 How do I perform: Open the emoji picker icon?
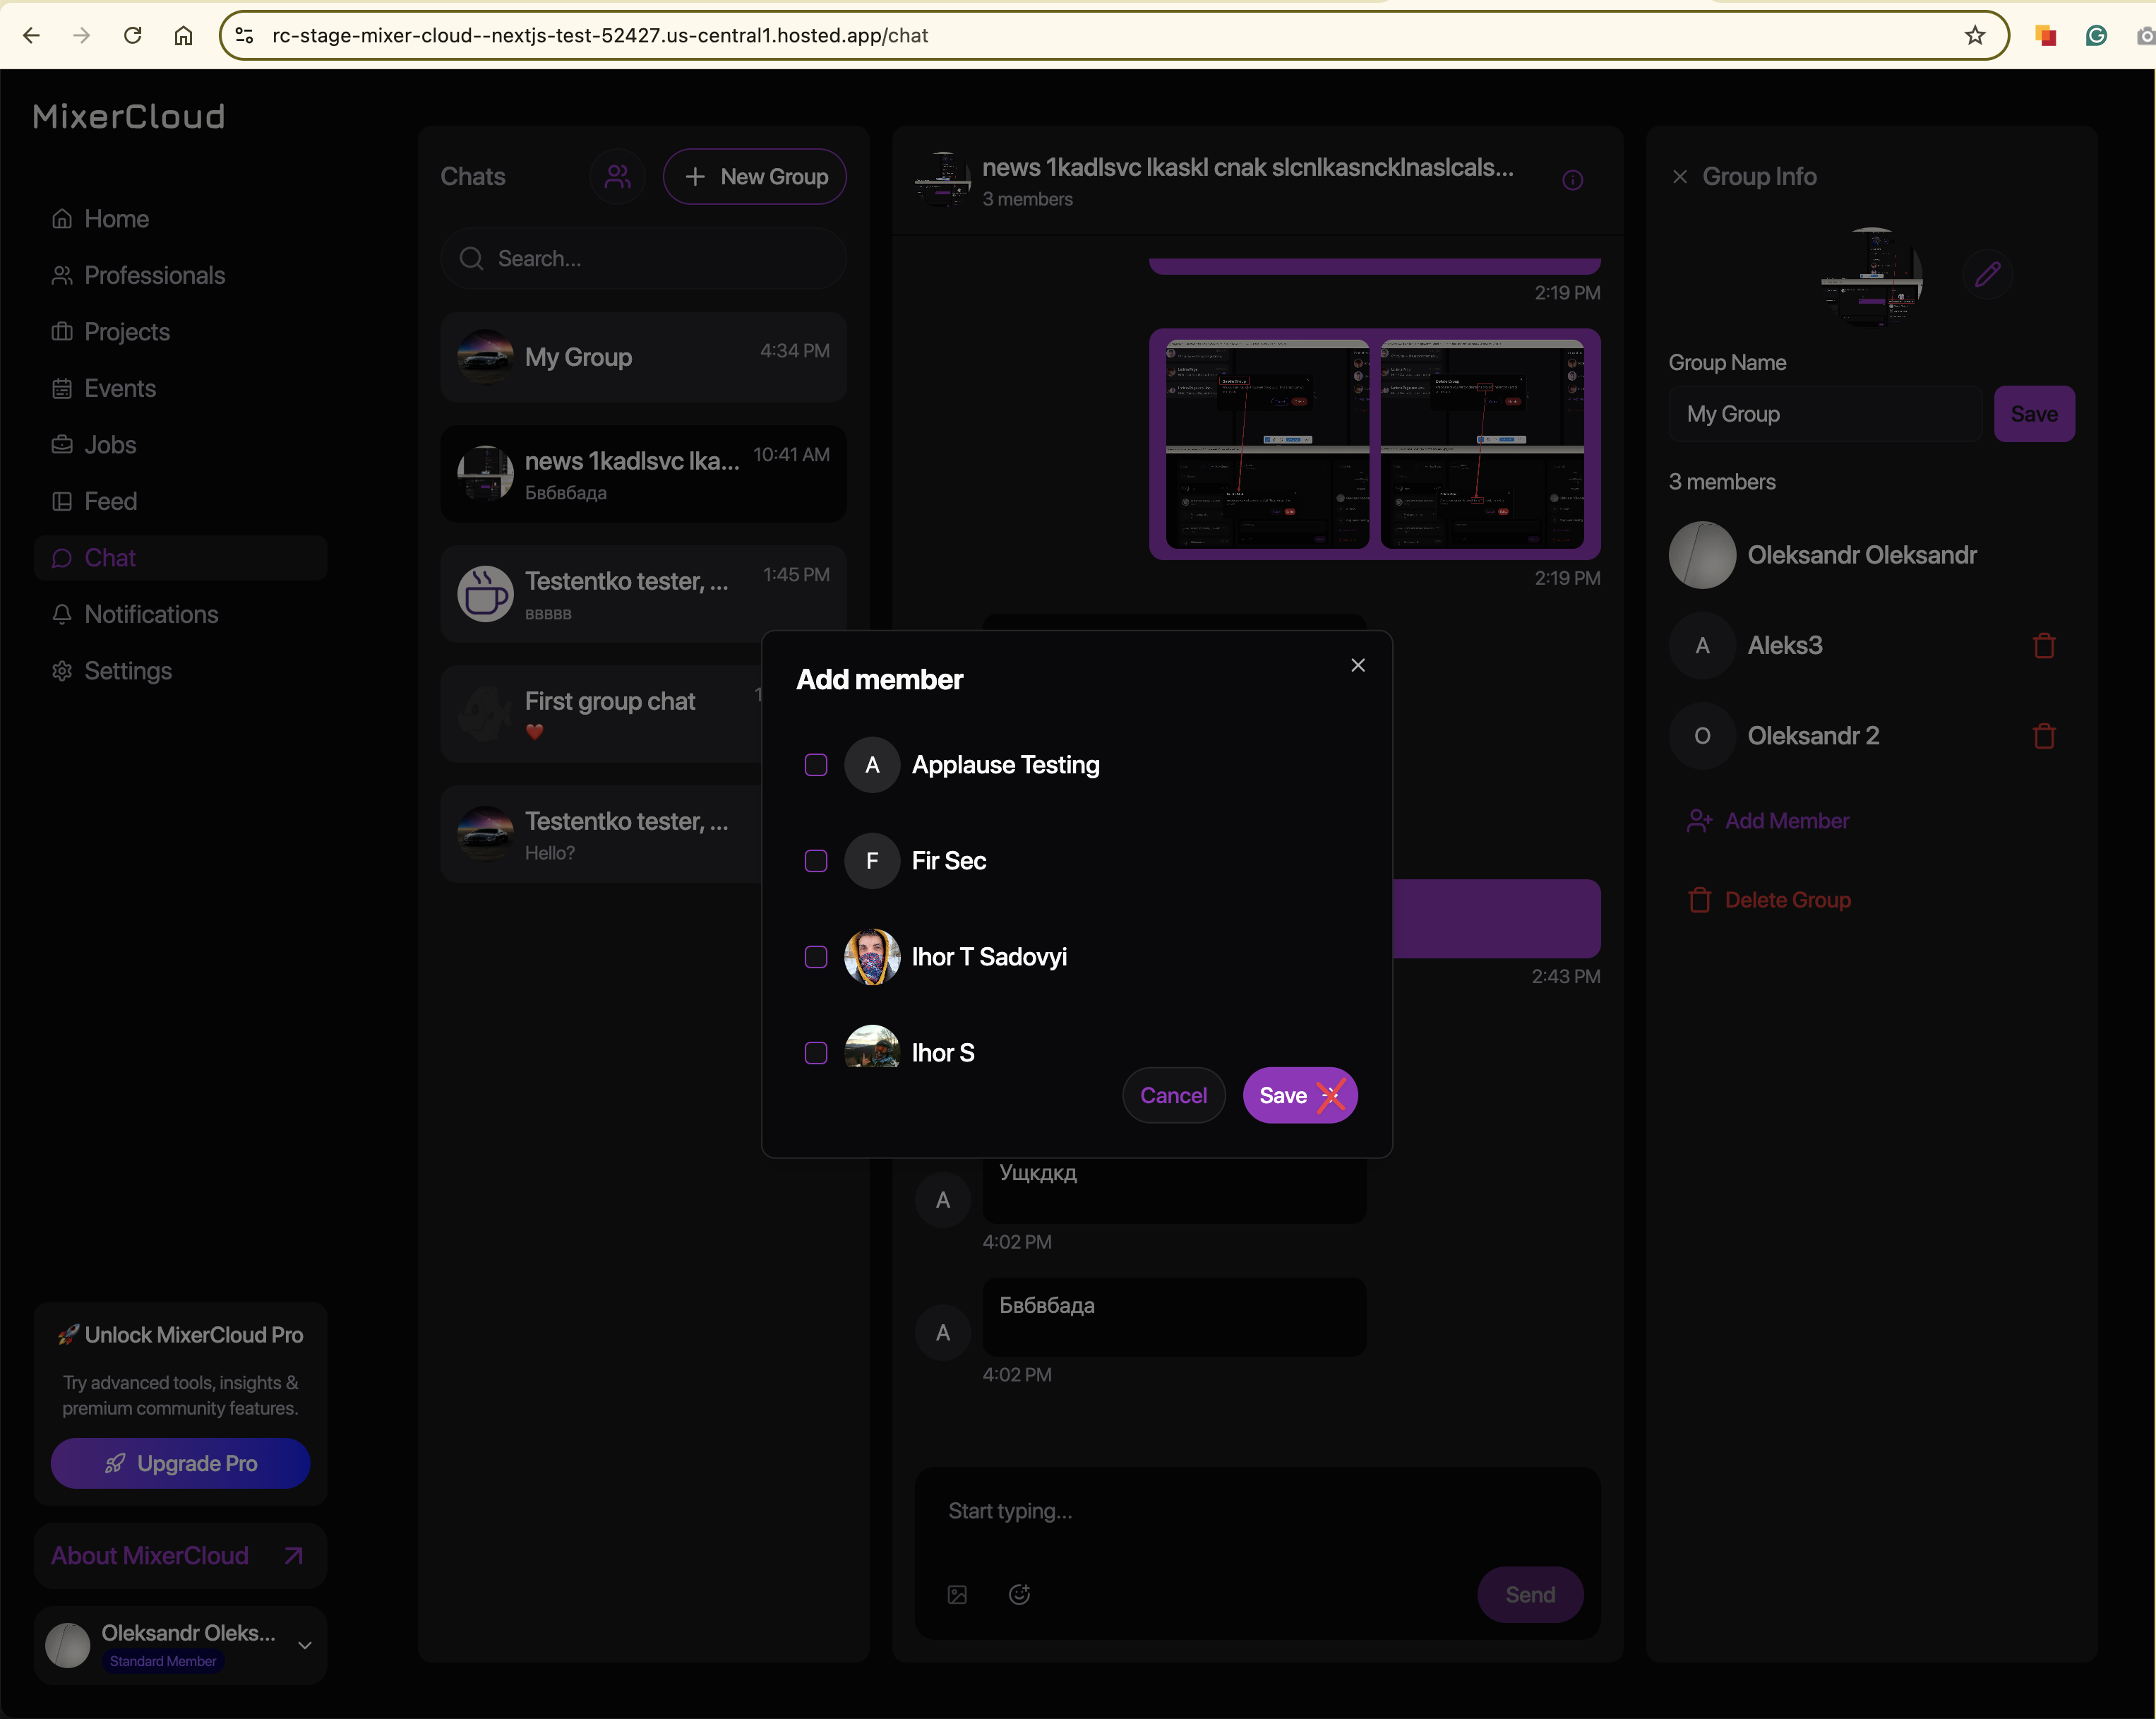[x=1019, y=1595]
